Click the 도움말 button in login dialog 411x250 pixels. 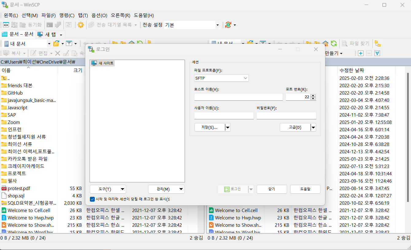pyautogui.click(x=305, y=189)
